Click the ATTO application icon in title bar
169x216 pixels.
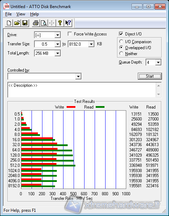pos(6,6)
